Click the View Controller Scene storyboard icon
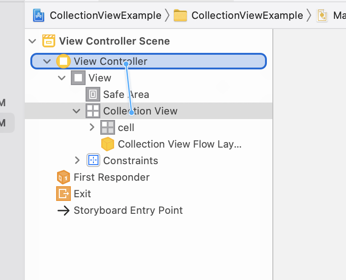 (49, 41)
